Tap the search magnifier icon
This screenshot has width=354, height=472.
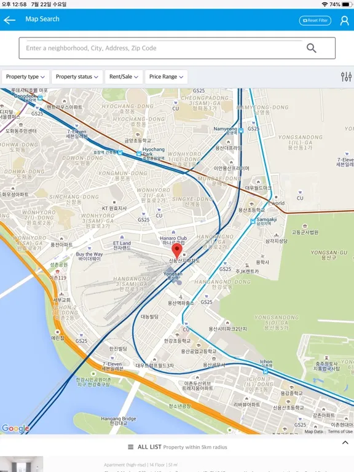pos(311,48)
